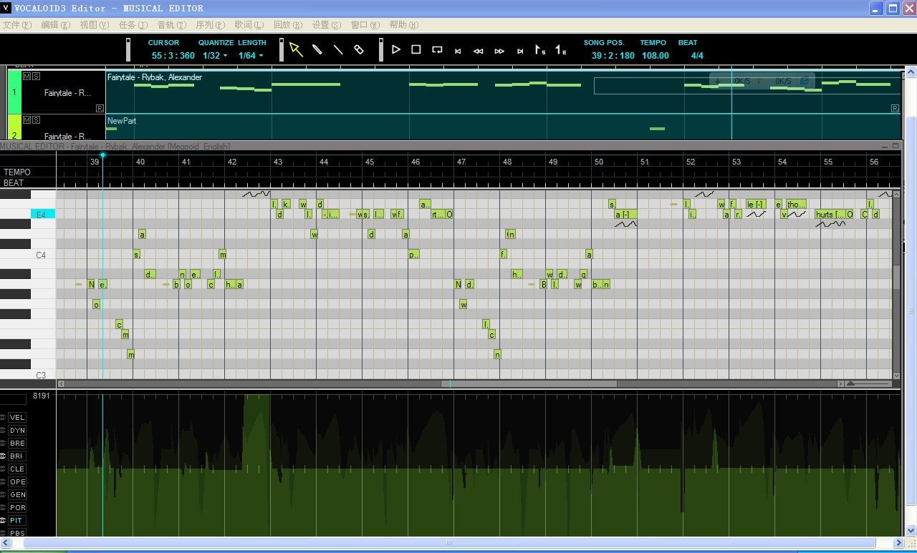Show the BRE control parameter
The image size is (917, 553).
pyautogui.click(x=17, y=444)
